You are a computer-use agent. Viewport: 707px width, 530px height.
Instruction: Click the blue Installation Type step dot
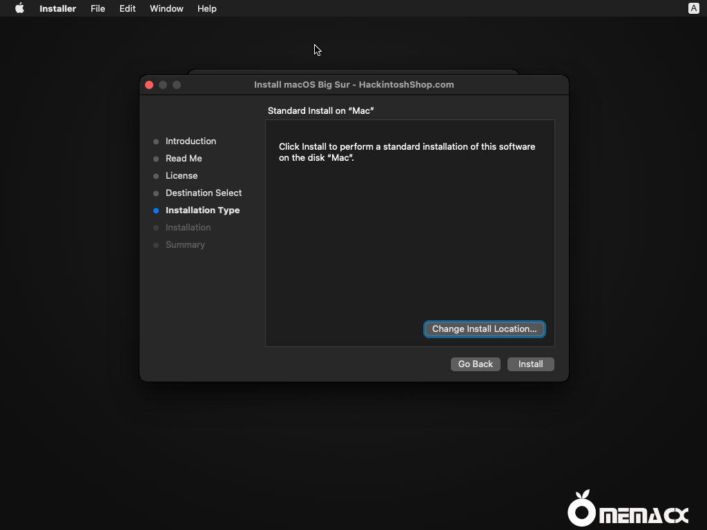pyautogui.click(x=155, y=210)
